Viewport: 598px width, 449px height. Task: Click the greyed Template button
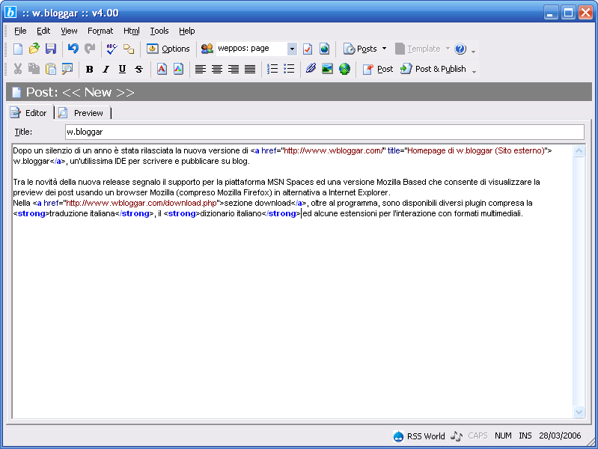click(418, 49)
